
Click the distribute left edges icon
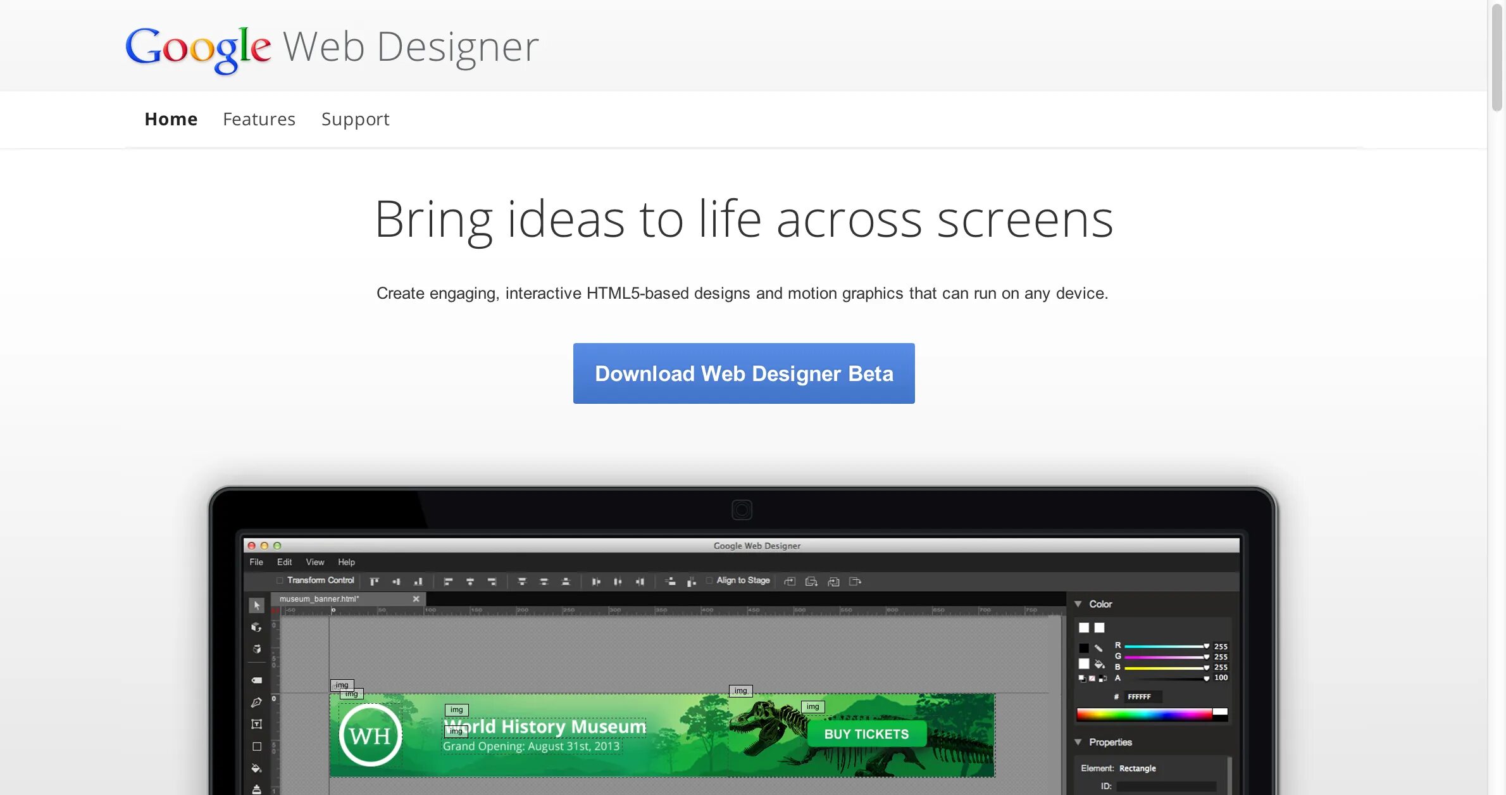[x=596, y=581]
